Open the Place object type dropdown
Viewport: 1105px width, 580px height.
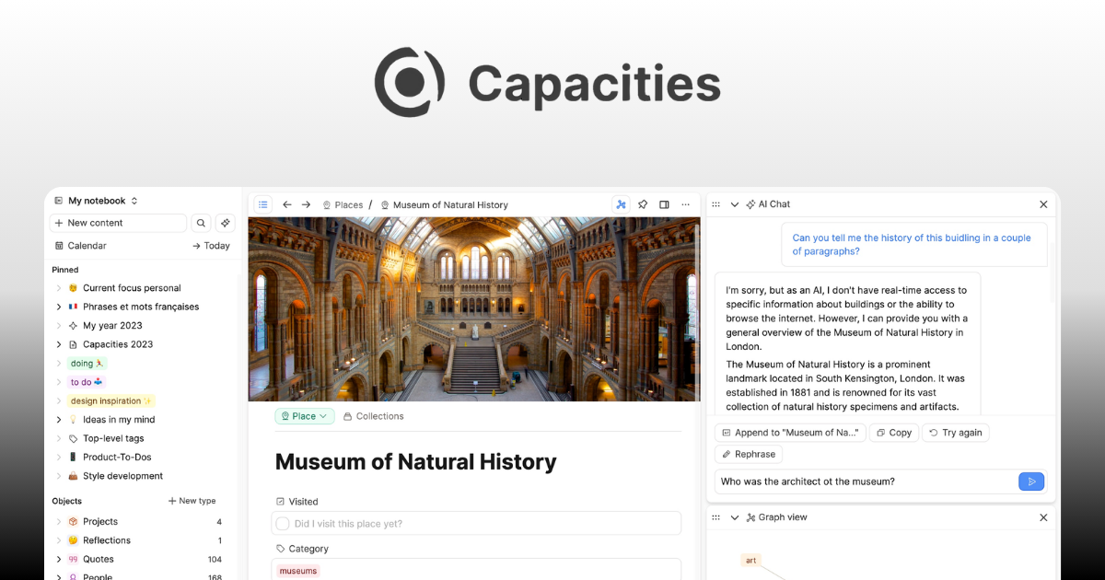pyautogui.click(x=305, y=416)
